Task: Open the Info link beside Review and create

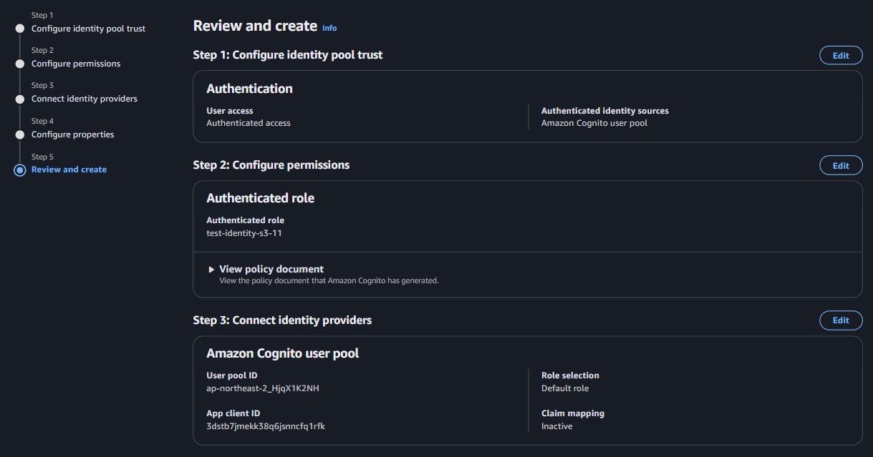Action: (x=329, y=28)
